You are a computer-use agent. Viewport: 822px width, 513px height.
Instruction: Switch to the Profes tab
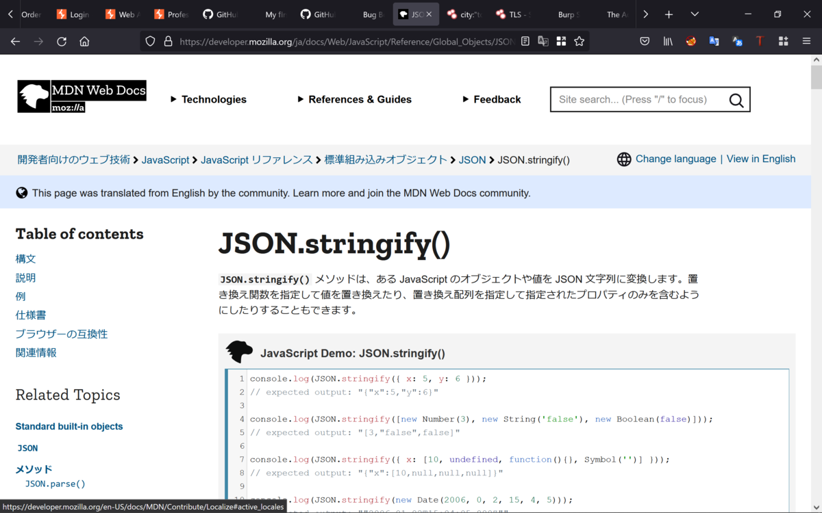(171, 14)
